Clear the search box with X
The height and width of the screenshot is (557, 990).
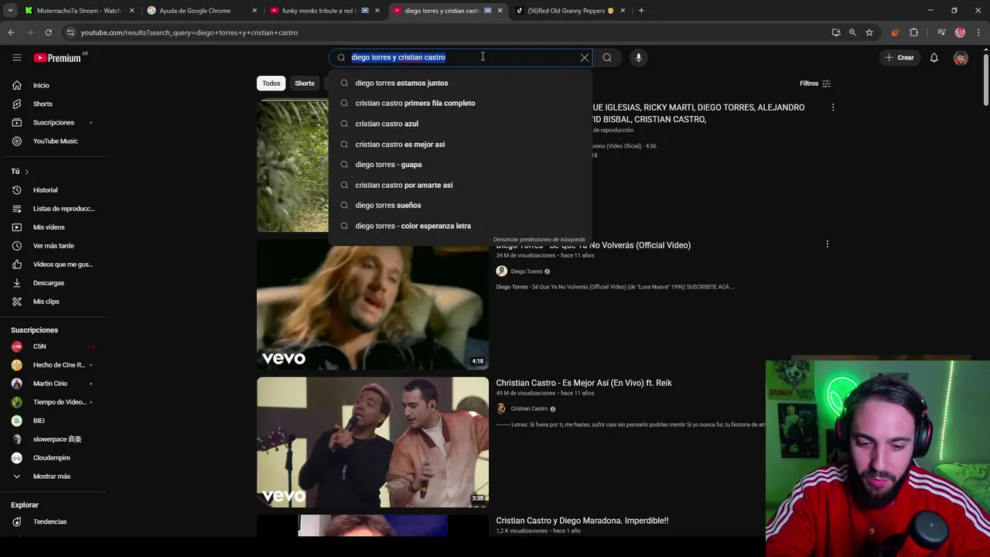pyautogui.click(x=585, y=57)
